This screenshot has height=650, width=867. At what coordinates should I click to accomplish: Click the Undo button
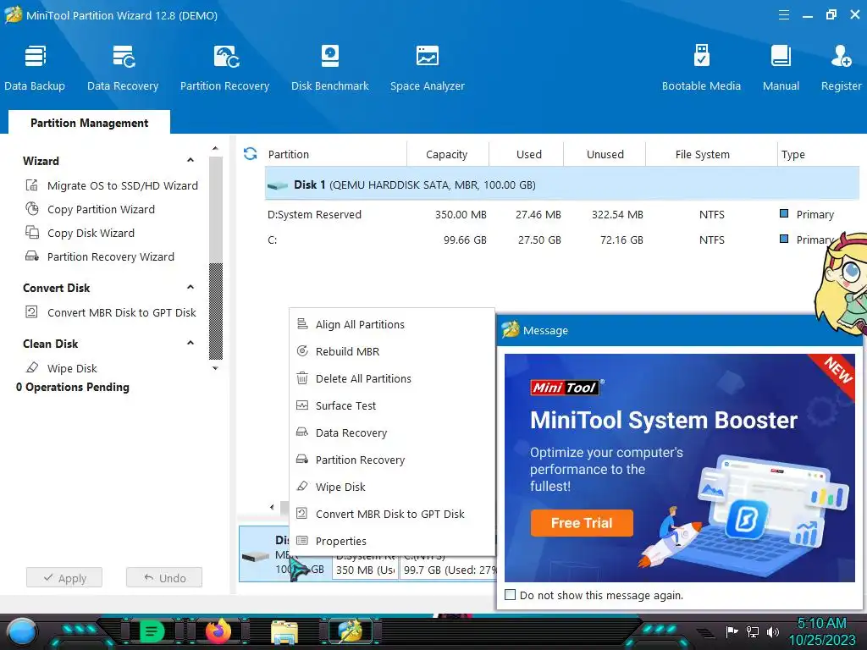[164, 577]
